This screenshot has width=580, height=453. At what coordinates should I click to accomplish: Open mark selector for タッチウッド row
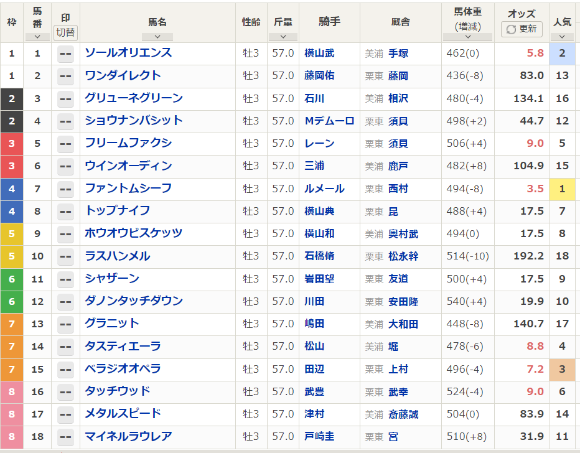[x=65, y=393]
